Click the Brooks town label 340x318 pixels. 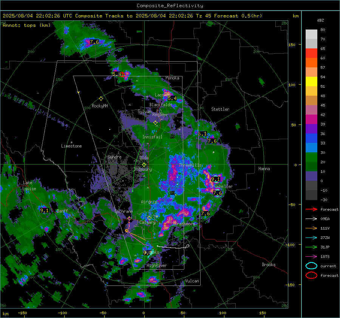tap(269, 265)
